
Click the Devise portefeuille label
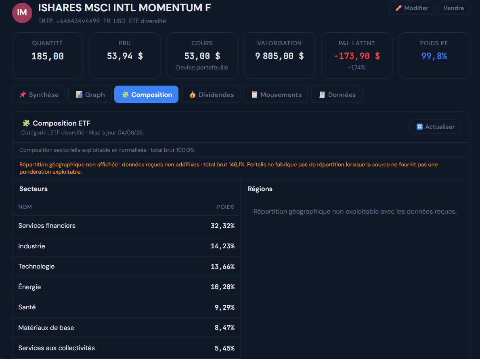(x=202, y=67)
